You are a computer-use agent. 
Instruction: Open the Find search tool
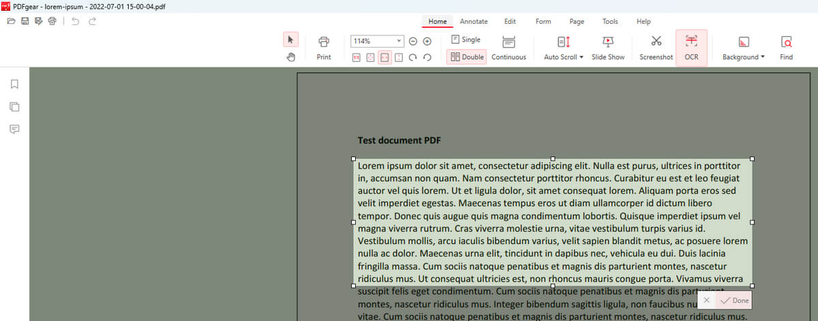[787, 48]
